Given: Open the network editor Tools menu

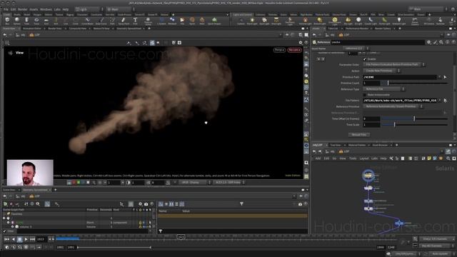Looking at the screenshot, I should (353, 158).
